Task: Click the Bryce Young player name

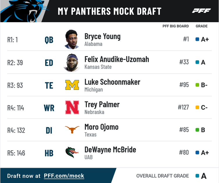Action: [102, 36]
